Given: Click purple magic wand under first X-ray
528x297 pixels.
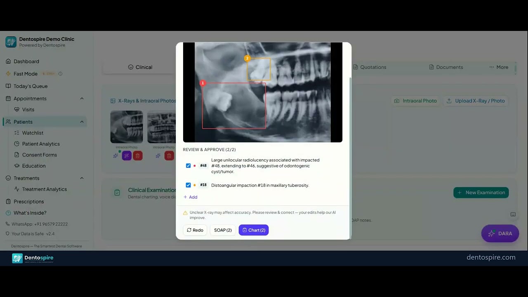Looking at the screenshot, I should click(x=127, y=156).
